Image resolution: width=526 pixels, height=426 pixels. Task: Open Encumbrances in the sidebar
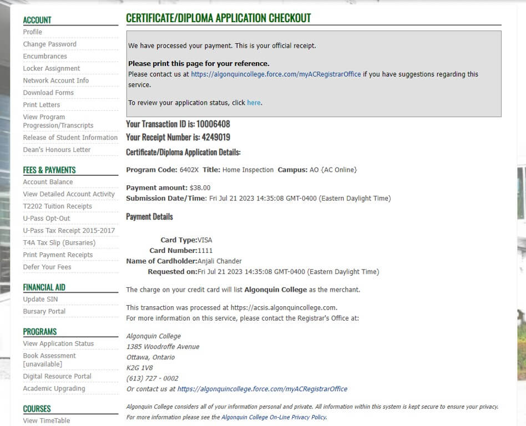(x=44, y=57)
